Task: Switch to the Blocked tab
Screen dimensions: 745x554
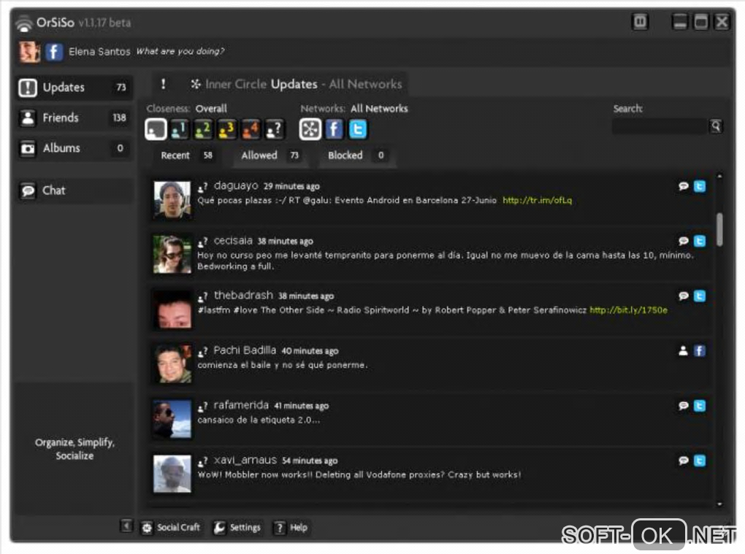Action: [356, 155]
